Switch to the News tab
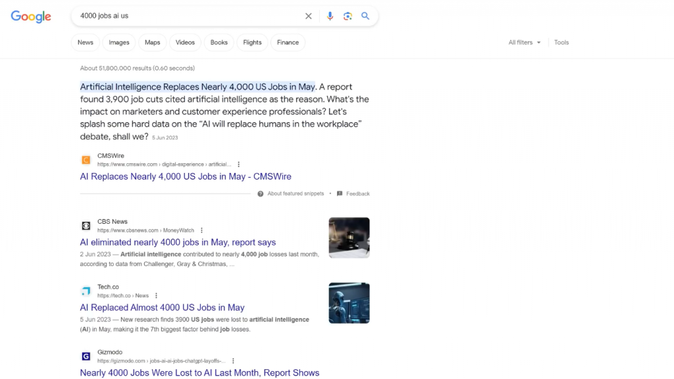The image size is (674, 379). 85,43
